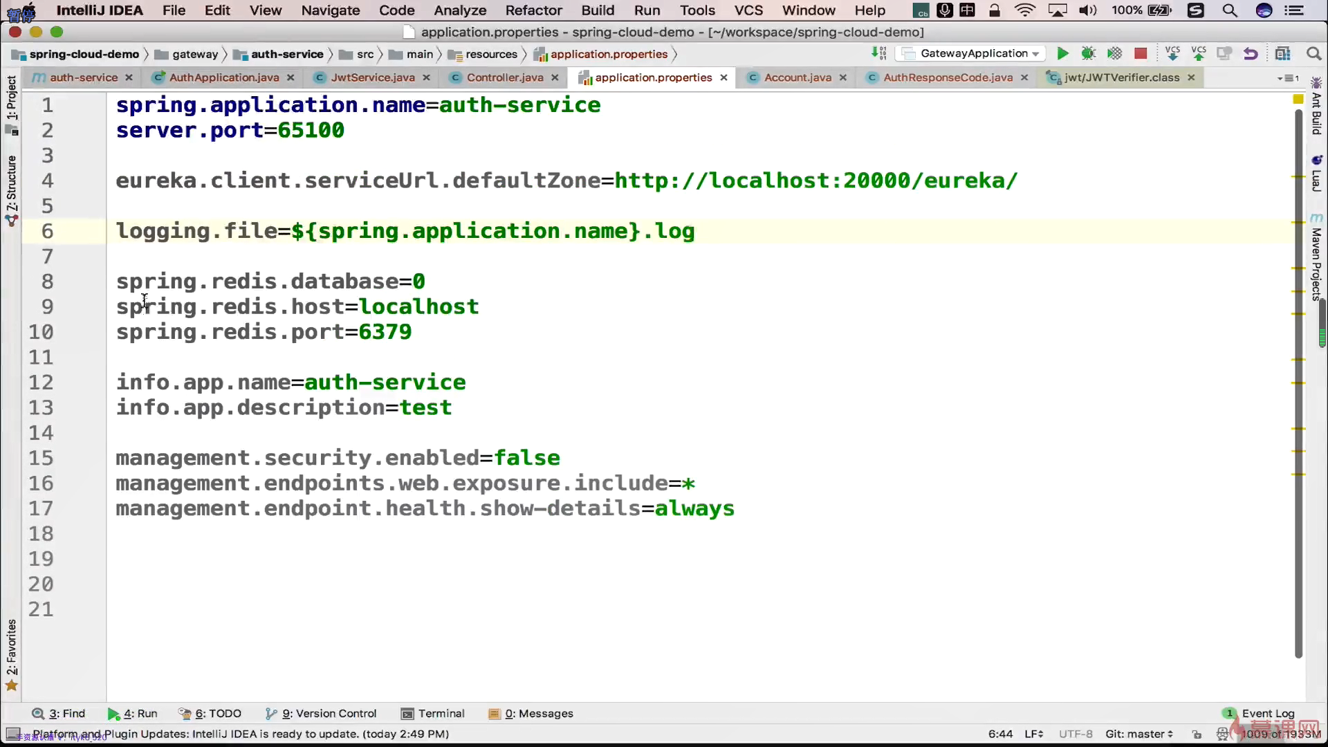Run with Coverage icon in toolbar

click(x=1114, y=54)
